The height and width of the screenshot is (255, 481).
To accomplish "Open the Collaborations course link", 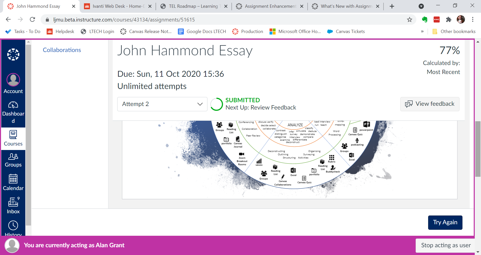I will pyautogui.click(x=62, y=50).
